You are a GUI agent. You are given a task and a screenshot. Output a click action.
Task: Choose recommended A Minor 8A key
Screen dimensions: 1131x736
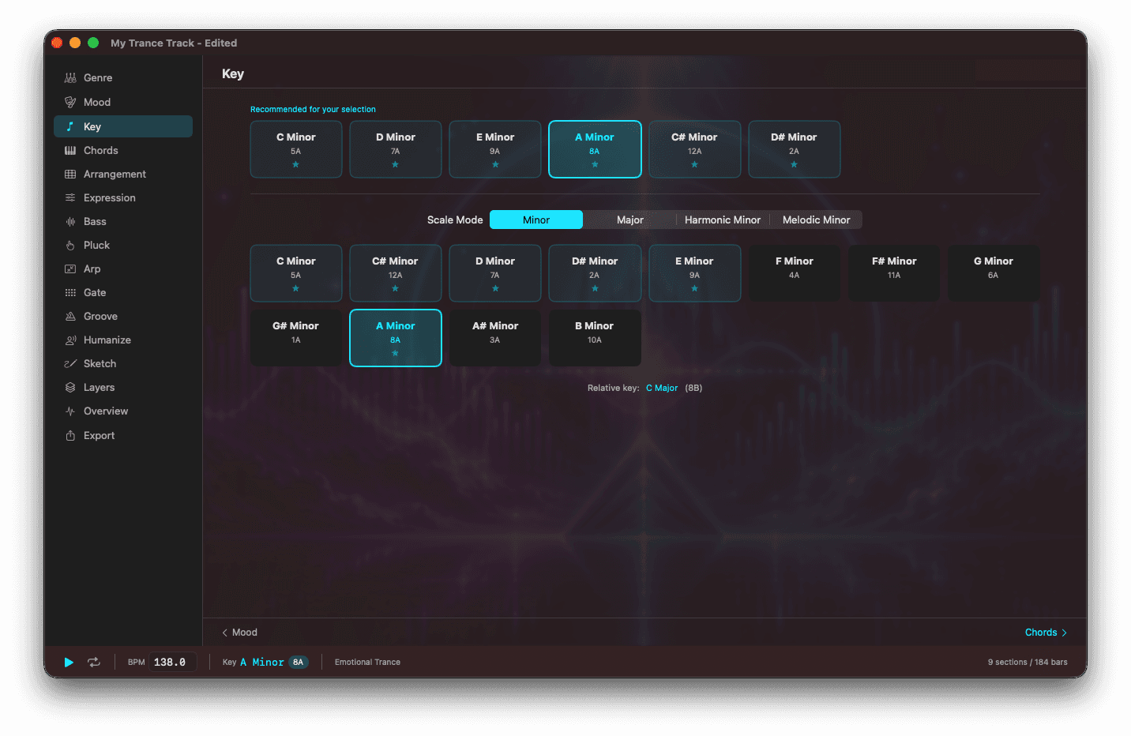[x=595, y=149]
